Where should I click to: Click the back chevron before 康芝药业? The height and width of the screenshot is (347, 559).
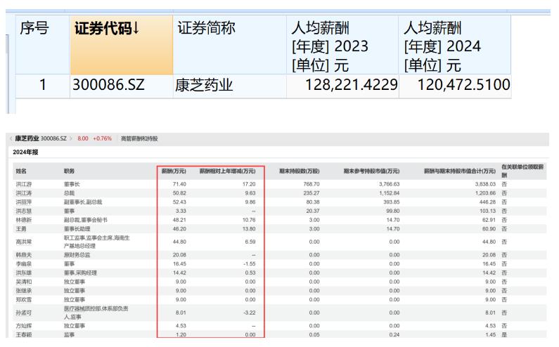11,138
